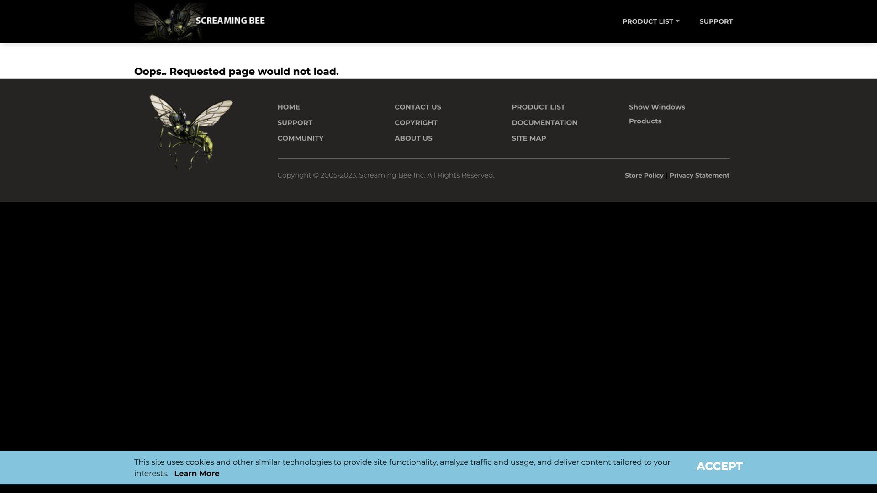Viewport: 877px width, 493px height.
Task: Expand the Product List dropdown menu
Action: tap(650, 21)
